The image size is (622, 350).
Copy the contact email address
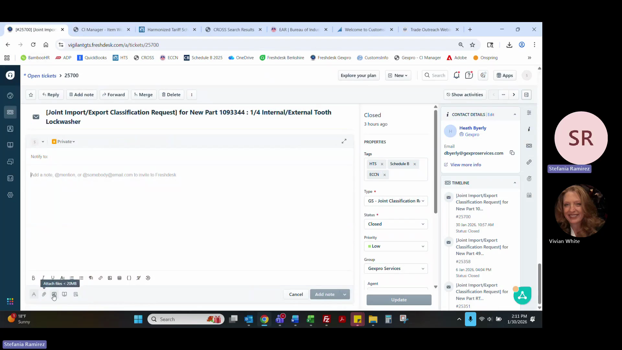pyautogui.click(x=512, y=153)
